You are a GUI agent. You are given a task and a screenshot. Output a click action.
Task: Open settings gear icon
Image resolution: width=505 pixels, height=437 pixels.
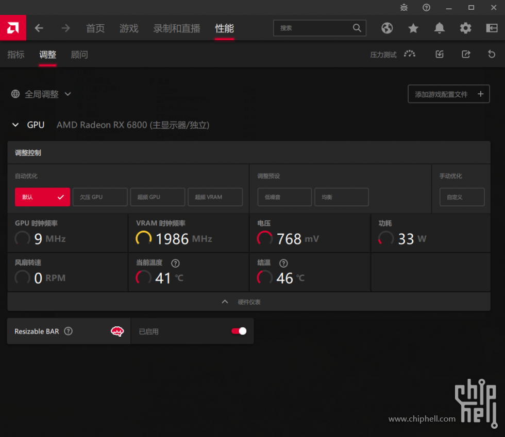pos(465,28)
